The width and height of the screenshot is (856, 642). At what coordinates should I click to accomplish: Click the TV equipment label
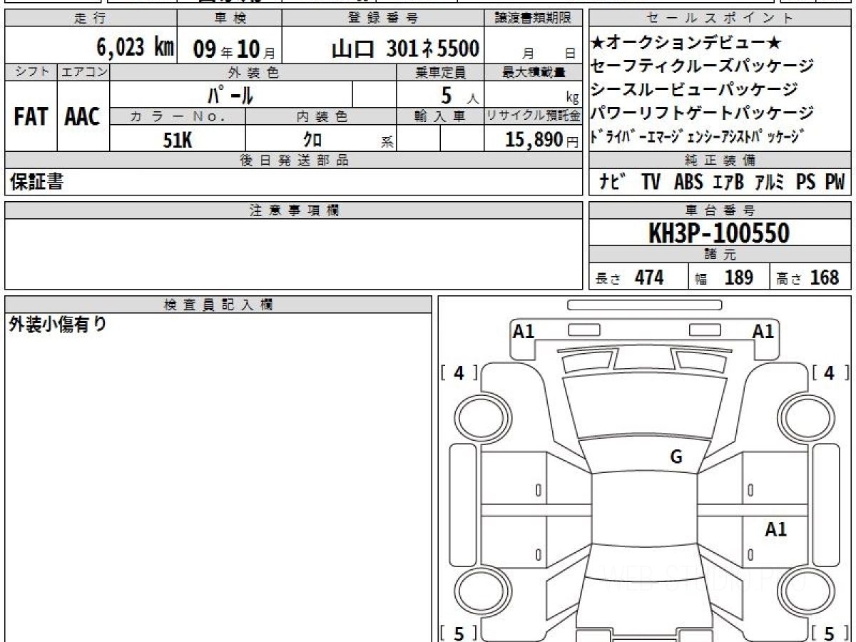651,183
